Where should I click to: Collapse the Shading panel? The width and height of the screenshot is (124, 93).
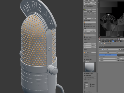click(x=84, y=57)
